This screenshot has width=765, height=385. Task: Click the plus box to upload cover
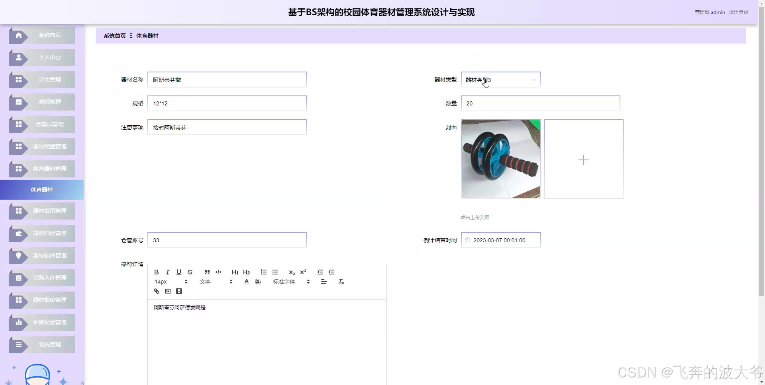[583, 159]
